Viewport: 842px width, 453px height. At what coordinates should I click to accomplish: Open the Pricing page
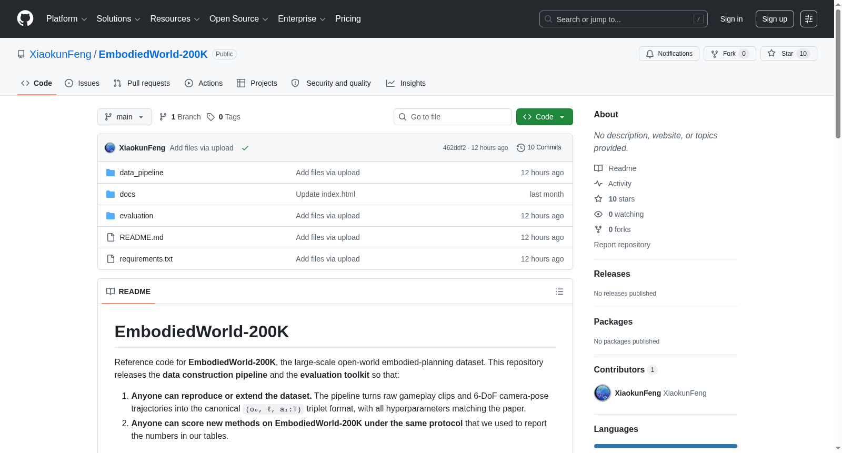(348, 19)
